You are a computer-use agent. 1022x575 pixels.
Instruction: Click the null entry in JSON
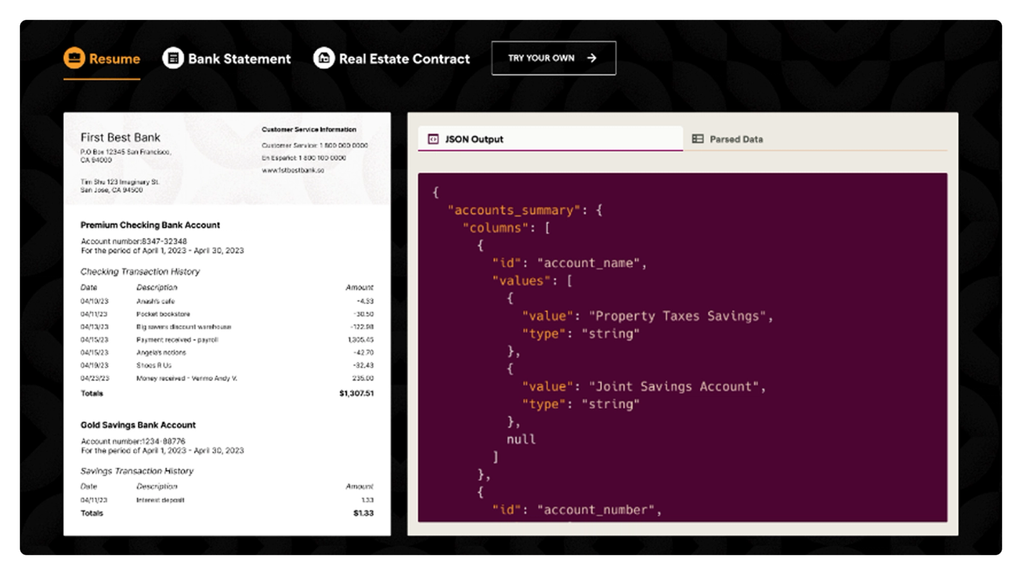[x=521, y=440]
